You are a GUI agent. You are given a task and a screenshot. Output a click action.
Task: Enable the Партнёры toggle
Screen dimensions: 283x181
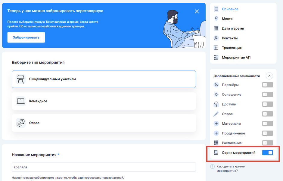(x=267, y=85)
